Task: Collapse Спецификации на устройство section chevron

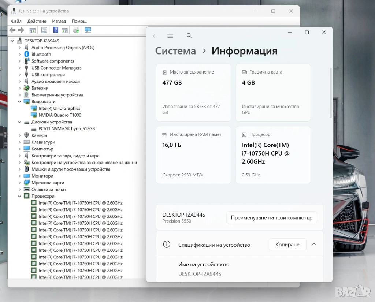Action: click(x=314, y=244)
